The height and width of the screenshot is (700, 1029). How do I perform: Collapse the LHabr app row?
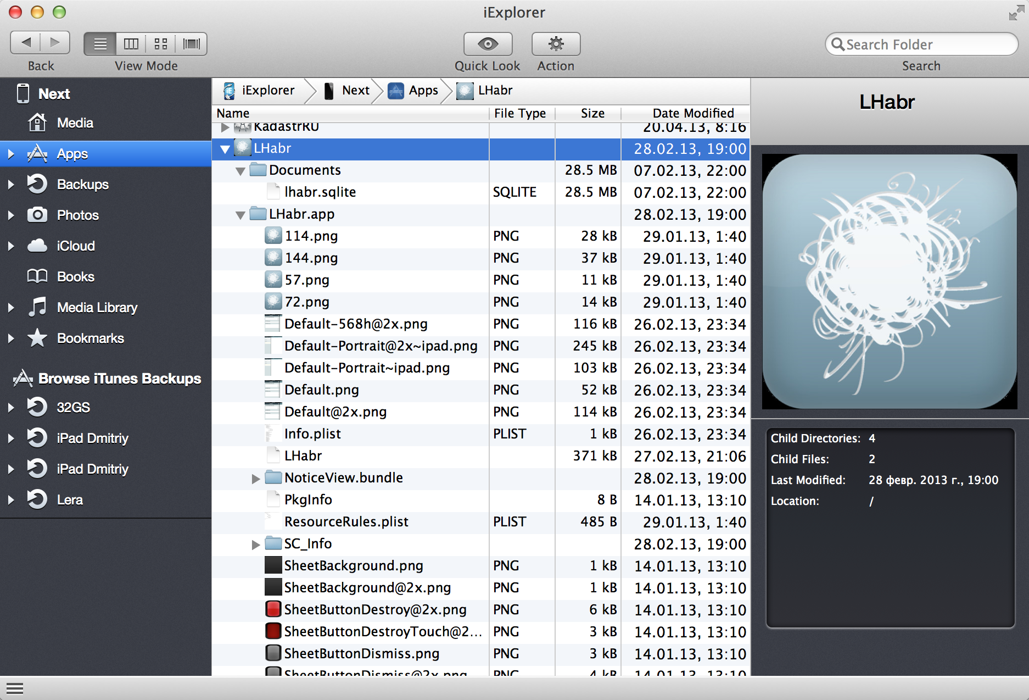pyautogui.click(x=225, y=149)
